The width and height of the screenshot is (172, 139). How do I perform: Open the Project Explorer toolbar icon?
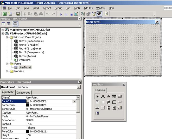click(x=83, y=14)
